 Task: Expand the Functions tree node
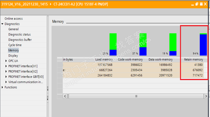pyautogui.click(x=2, y=87)
